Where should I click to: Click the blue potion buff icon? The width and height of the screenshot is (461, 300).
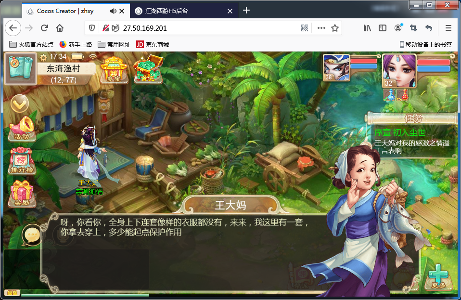tap(390, 95)
